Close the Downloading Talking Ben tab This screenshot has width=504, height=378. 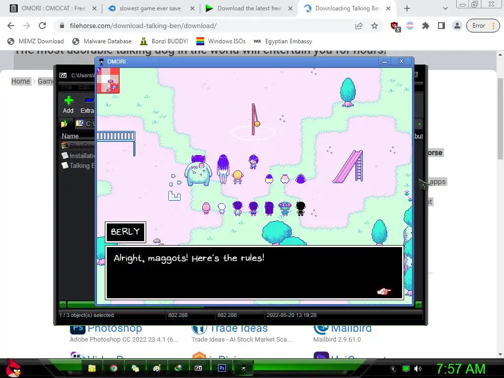pos(388,9)
